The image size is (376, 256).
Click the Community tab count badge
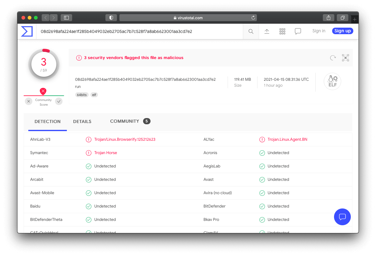[147, 121]
